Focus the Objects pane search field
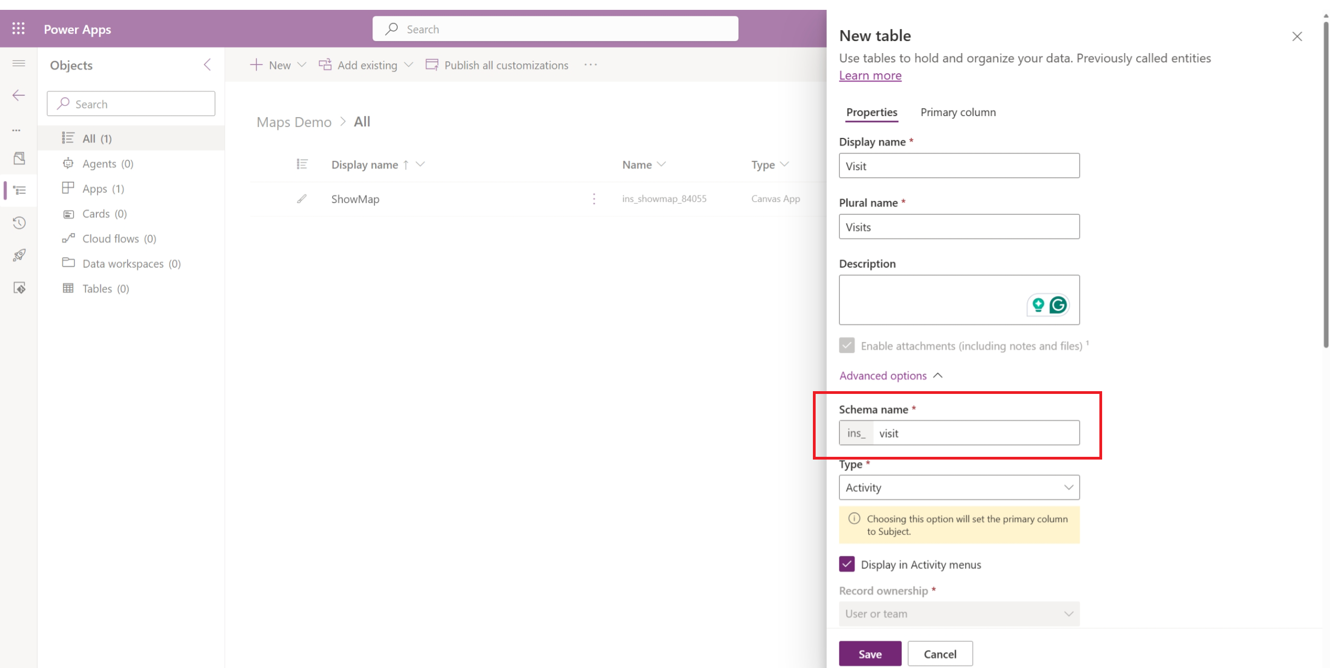Screen dimensions: 1330x668 click(x=131, y=104)
